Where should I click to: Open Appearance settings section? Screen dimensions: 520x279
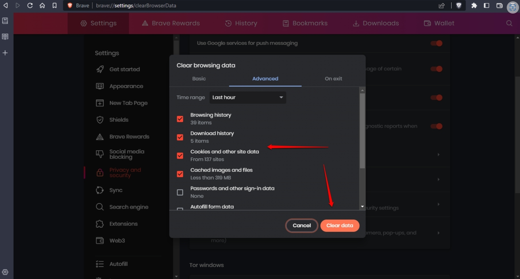coord(126,86)
